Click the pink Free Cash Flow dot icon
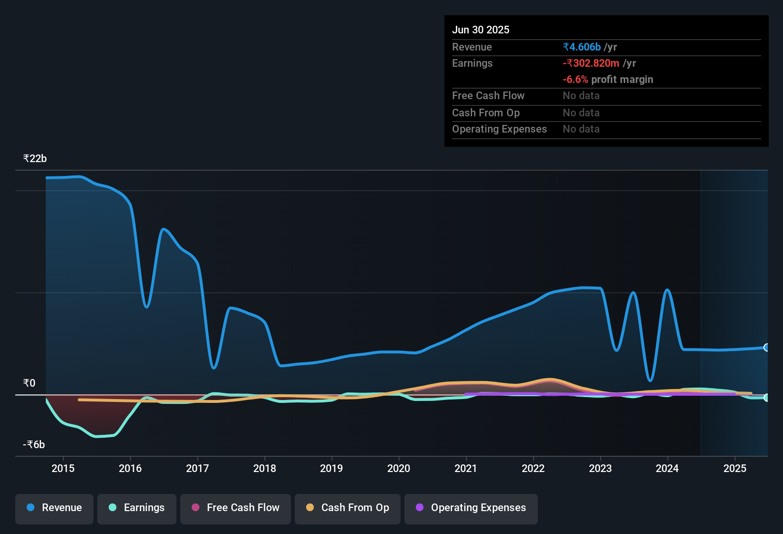Viewport: 783px width, 534px height. point(196,508)
